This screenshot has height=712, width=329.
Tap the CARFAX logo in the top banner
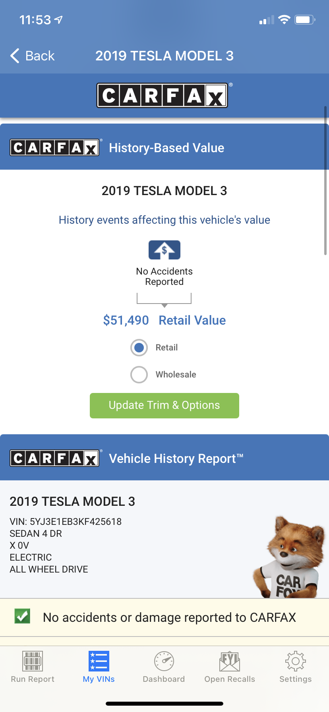click(x=163, y=95)
